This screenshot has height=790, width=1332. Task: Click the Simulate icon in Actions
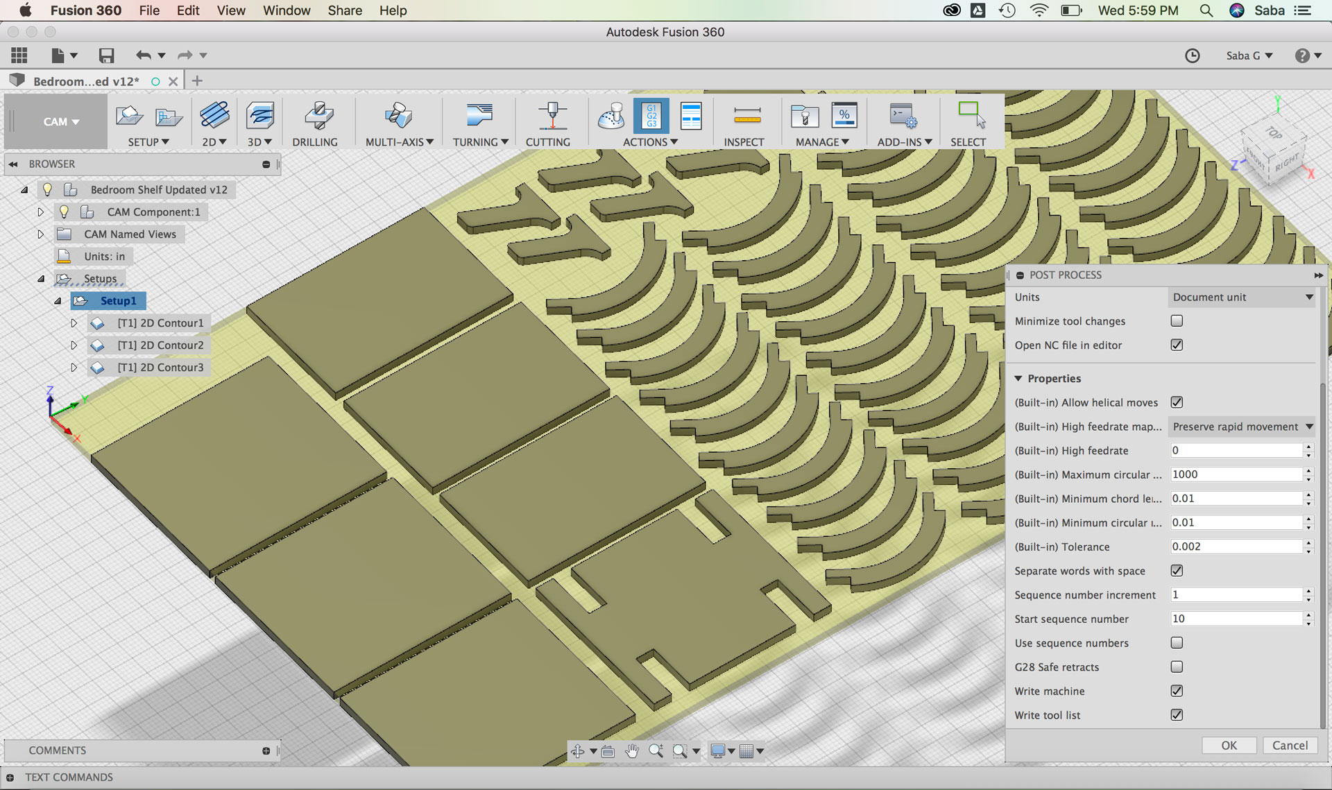[611, 116]
